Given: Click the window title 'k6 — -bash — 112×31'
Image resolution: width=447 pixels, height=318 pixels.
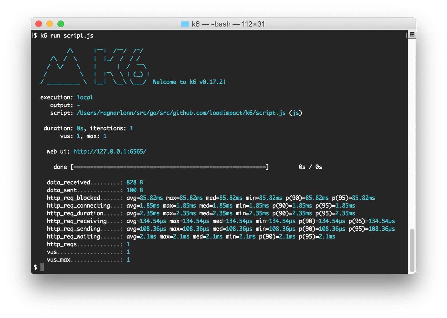Looking at the screenshot, I should [x=228, y=24].
